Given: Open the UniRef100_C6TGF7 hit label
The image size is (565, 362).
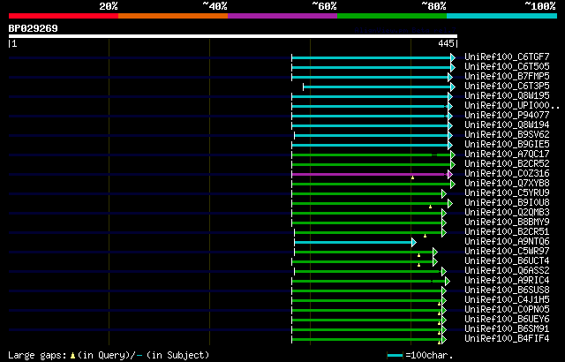Looking at the screenshot, I should click(x=507, y=57).
